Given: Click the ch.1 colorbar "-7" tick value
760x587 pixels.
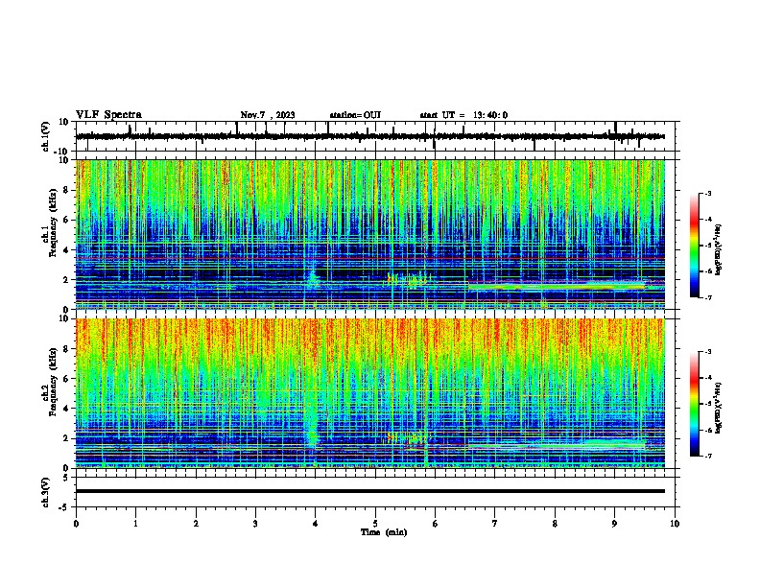Looking at the screenshot, I should click(x=707, y=297).
